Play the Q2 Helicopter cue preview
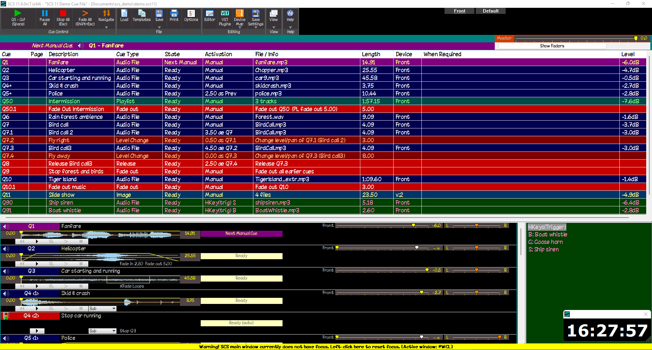Screen dimensions: 652x350 point(37,264)
